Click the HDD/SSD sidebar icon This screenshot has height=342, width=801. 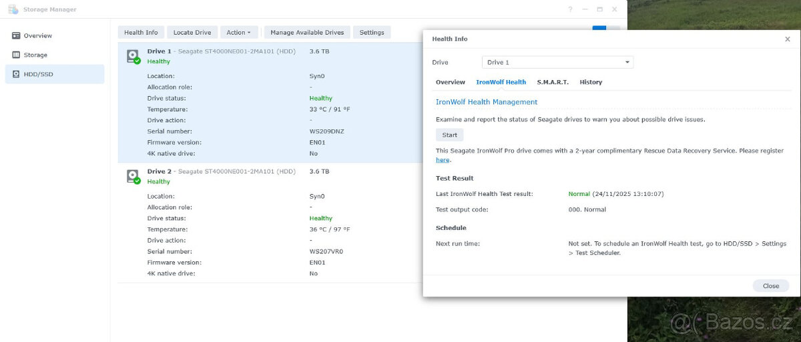pyautogui.click(x=16, y=74)
